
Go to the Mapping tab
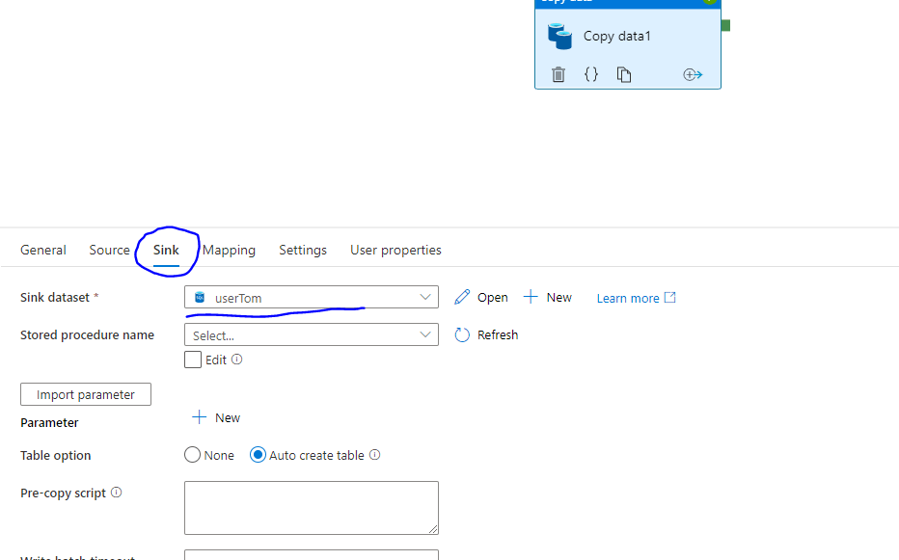(x=229, y=250)
